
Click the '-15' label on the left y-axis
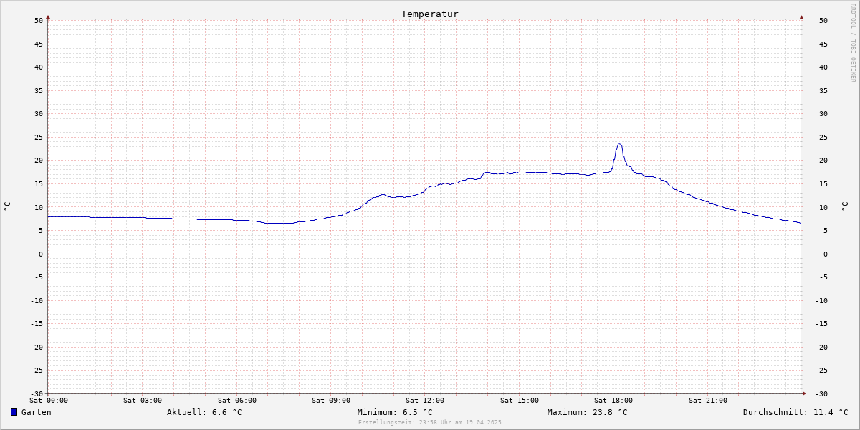tap(37, 324)
